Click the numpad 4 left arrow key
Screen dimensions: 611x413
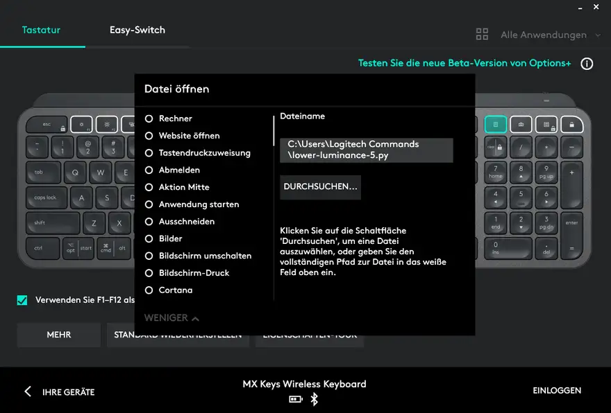(x=496, y=197)
